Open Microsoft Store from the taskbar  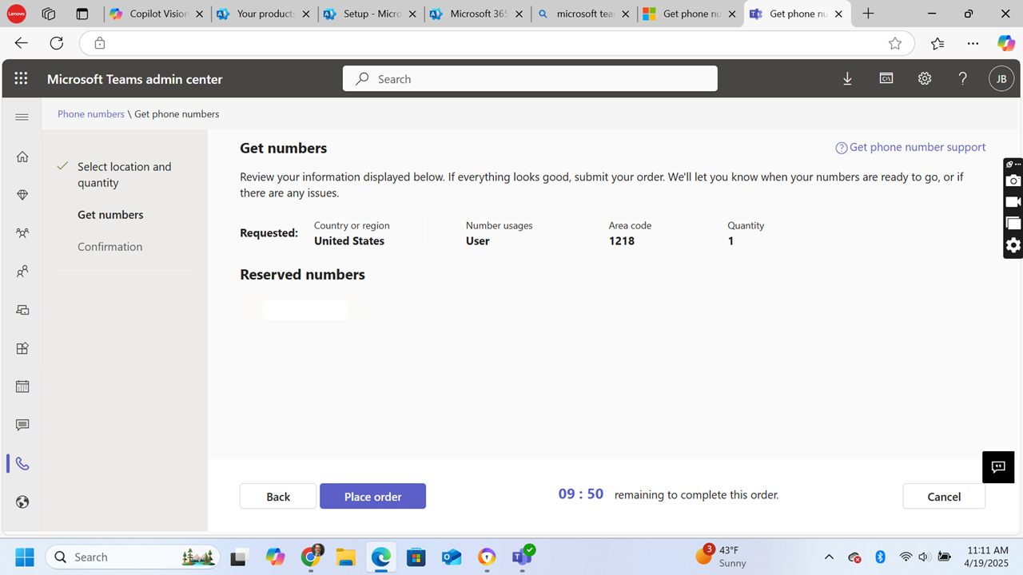pyautogui.click(x=416, y=557)
